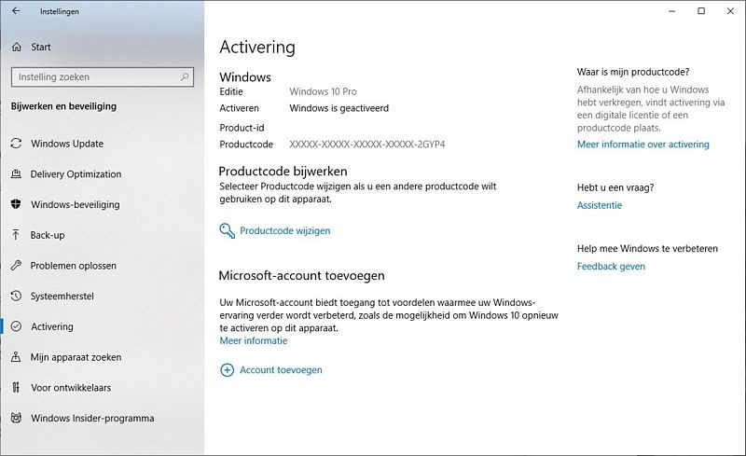The height and width of the screenshot is (456, 746).
Task: Click the Problemen oplossen wrench icon
Action: click(16, 266)
